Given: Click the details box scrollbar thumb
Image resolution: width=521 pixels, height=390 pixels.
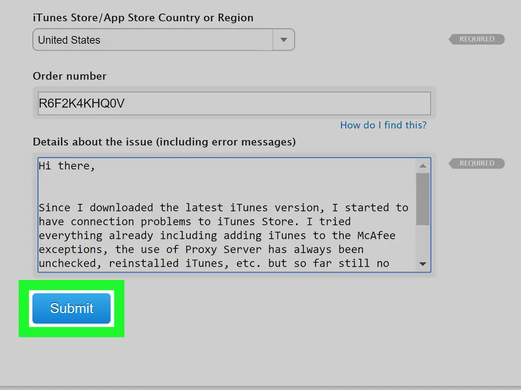Looking at the screenshot, I should point(423,199).
